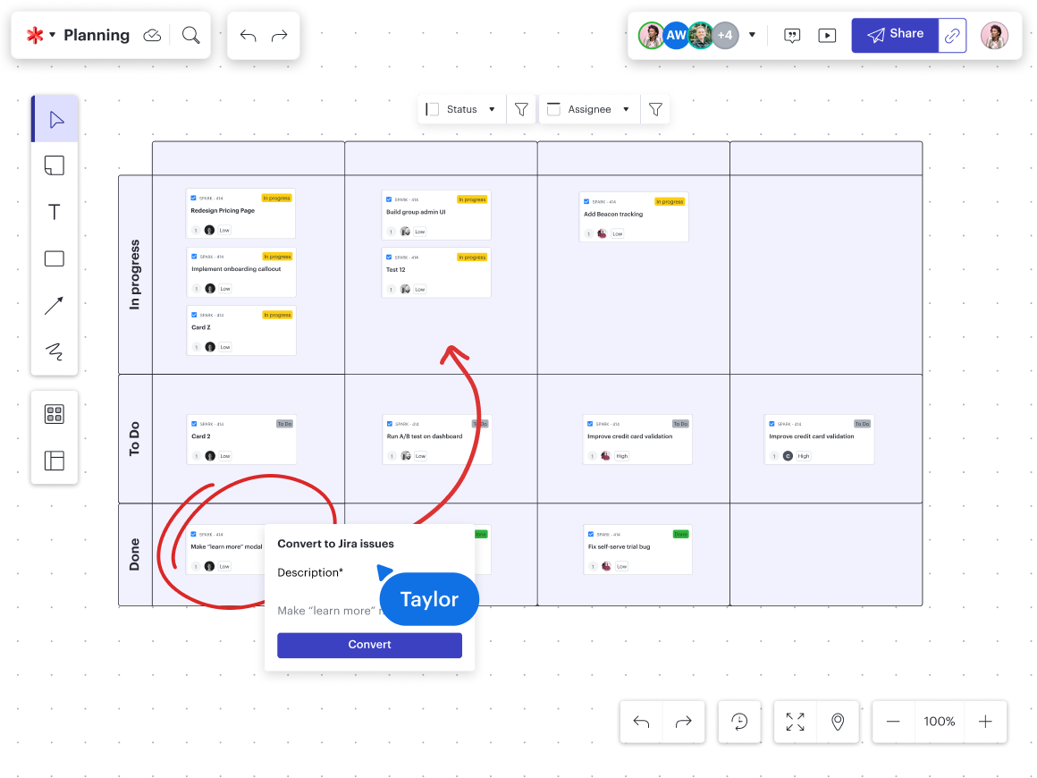Toggle checkbox on Redesign Pricing Page card
This screenshot has height=778, width=1037.
194,198
